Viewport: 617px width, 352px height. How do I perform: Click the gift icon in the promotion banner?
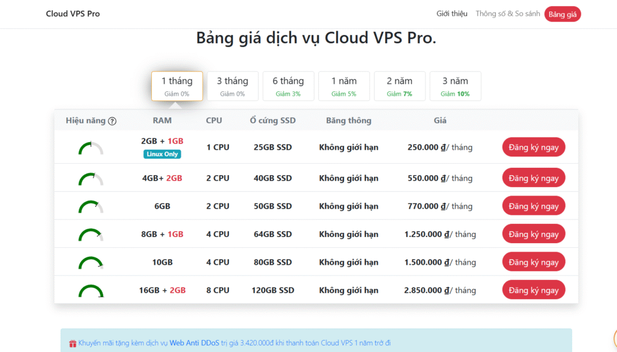73,343
